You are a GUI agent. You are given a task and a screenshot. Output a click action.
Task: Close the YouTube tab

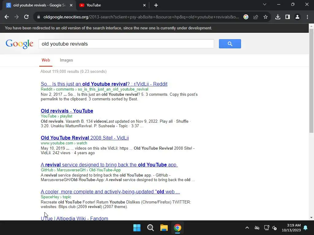point(144,5)
